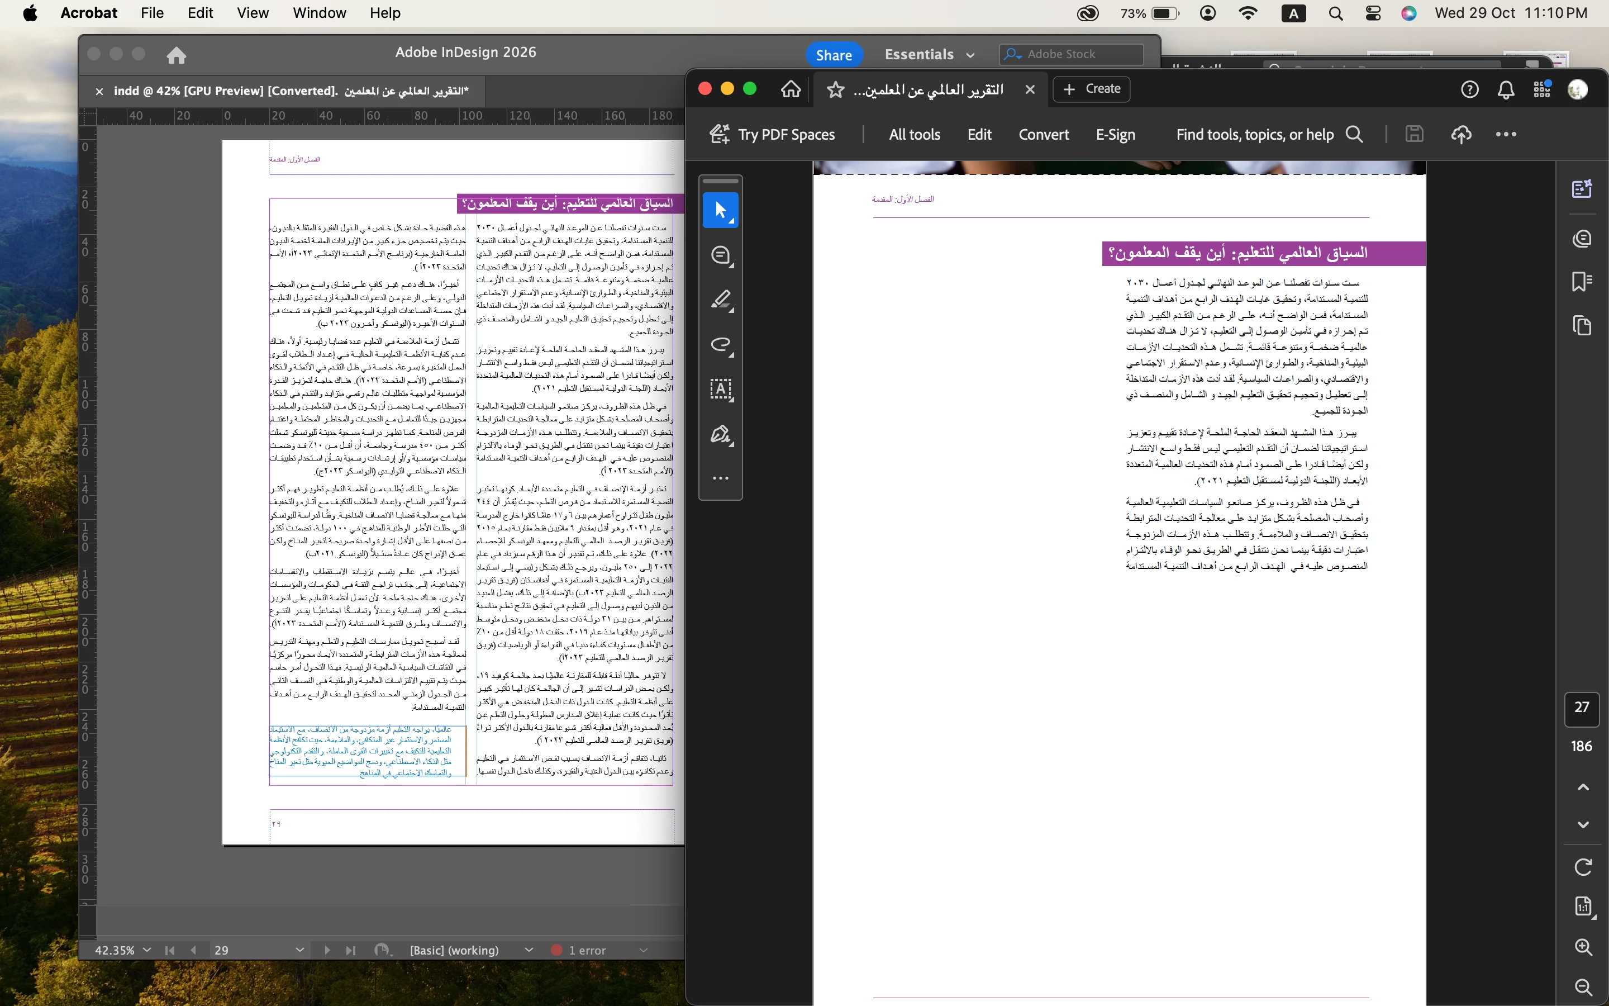The width and height of the screenshot is (1609, 1006).
Task: Click the Zoom in magnifier icon
Action: click(1583, 947)
